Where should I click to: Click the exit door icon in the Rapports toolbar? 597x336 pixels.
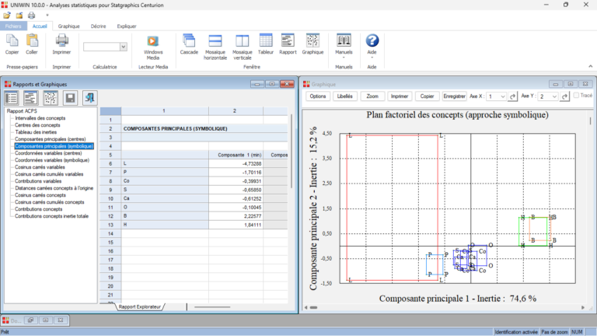click(x=90, y=98)
